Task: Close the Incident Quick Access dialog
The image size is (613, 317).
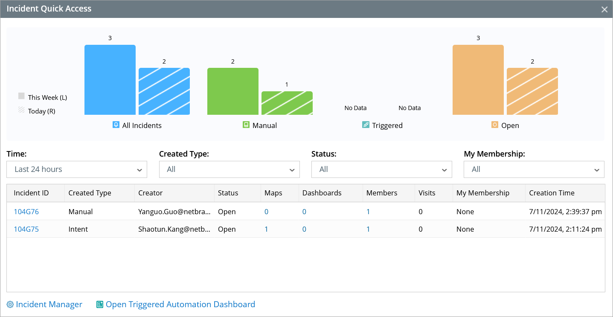Action: tap(604, 9)
